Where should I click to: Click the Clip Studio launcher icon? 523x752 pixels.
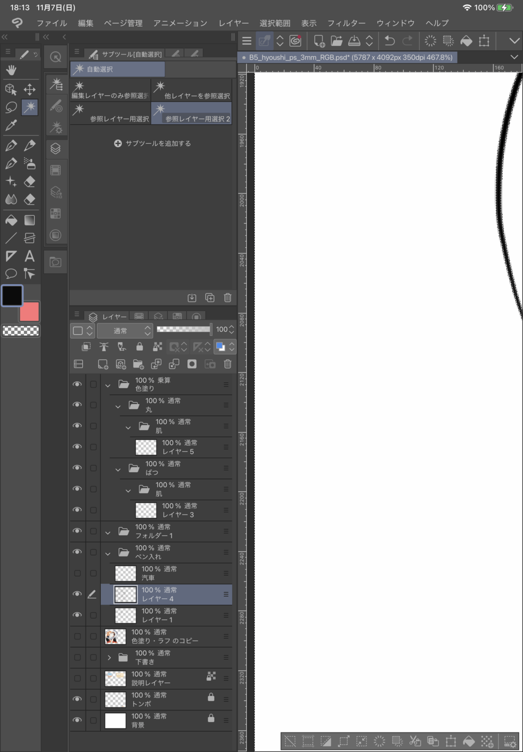(x=295, y=41)
